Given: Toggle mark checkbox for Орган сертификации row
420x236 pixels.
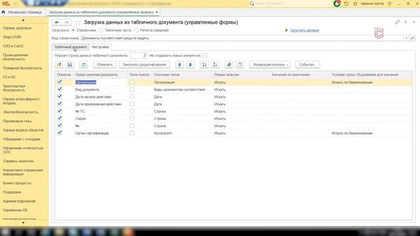Looking at the screenshot, I should tap(60, 133).
